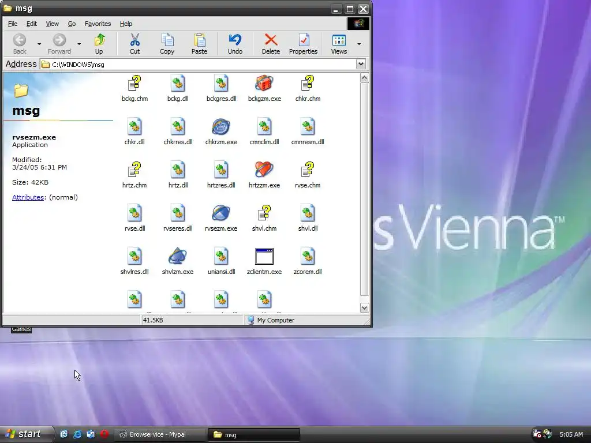Select the hrtzzm.exe hearts icon
Image resolution: width=591 pixels, height=443 pixels.
[x=264, y=170]
